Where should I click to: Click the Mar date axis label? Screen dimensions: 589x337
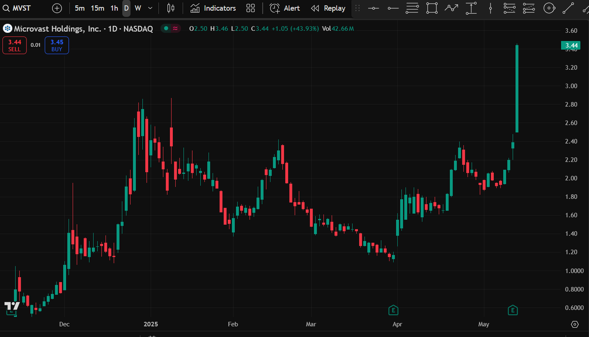(311, 324)
